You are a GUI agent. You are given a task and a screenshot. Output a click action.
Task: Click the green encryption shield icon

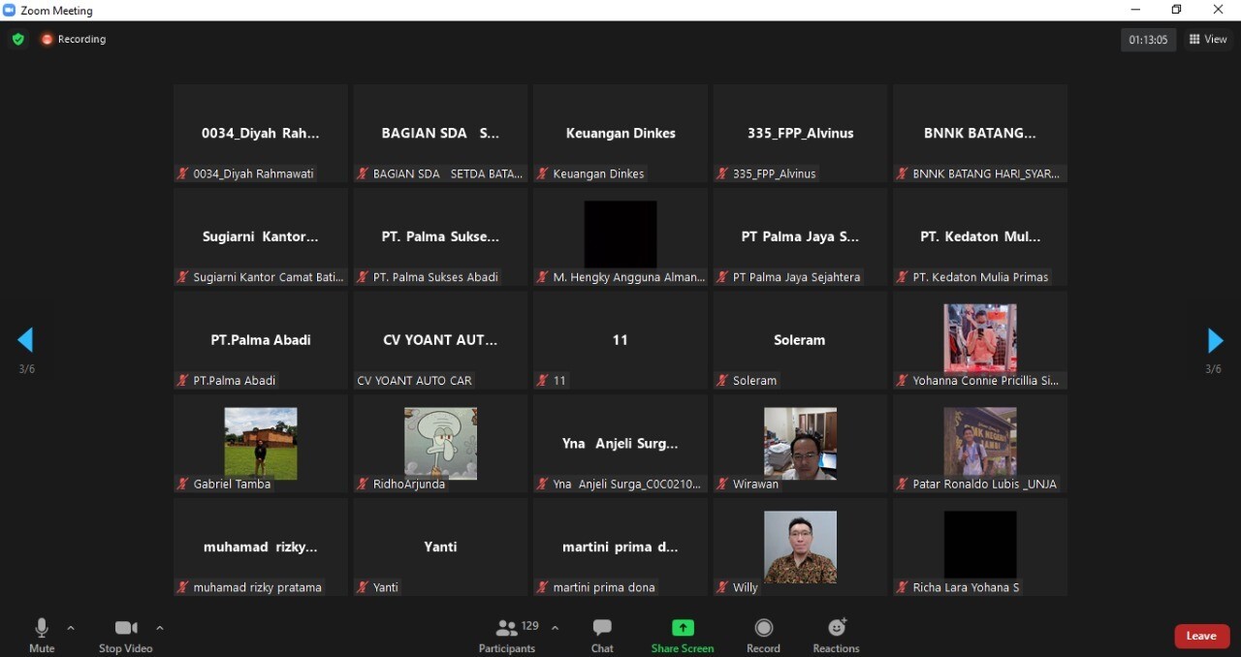click(17, 40)
